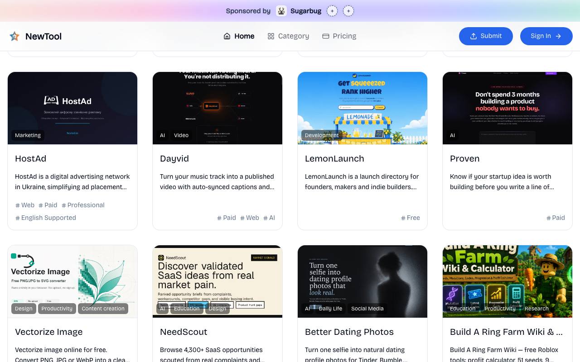Open the Build A Ring Farm thumbnail
Image resolution: width=580 pixels, height=362 pixels.
[507, 281]
